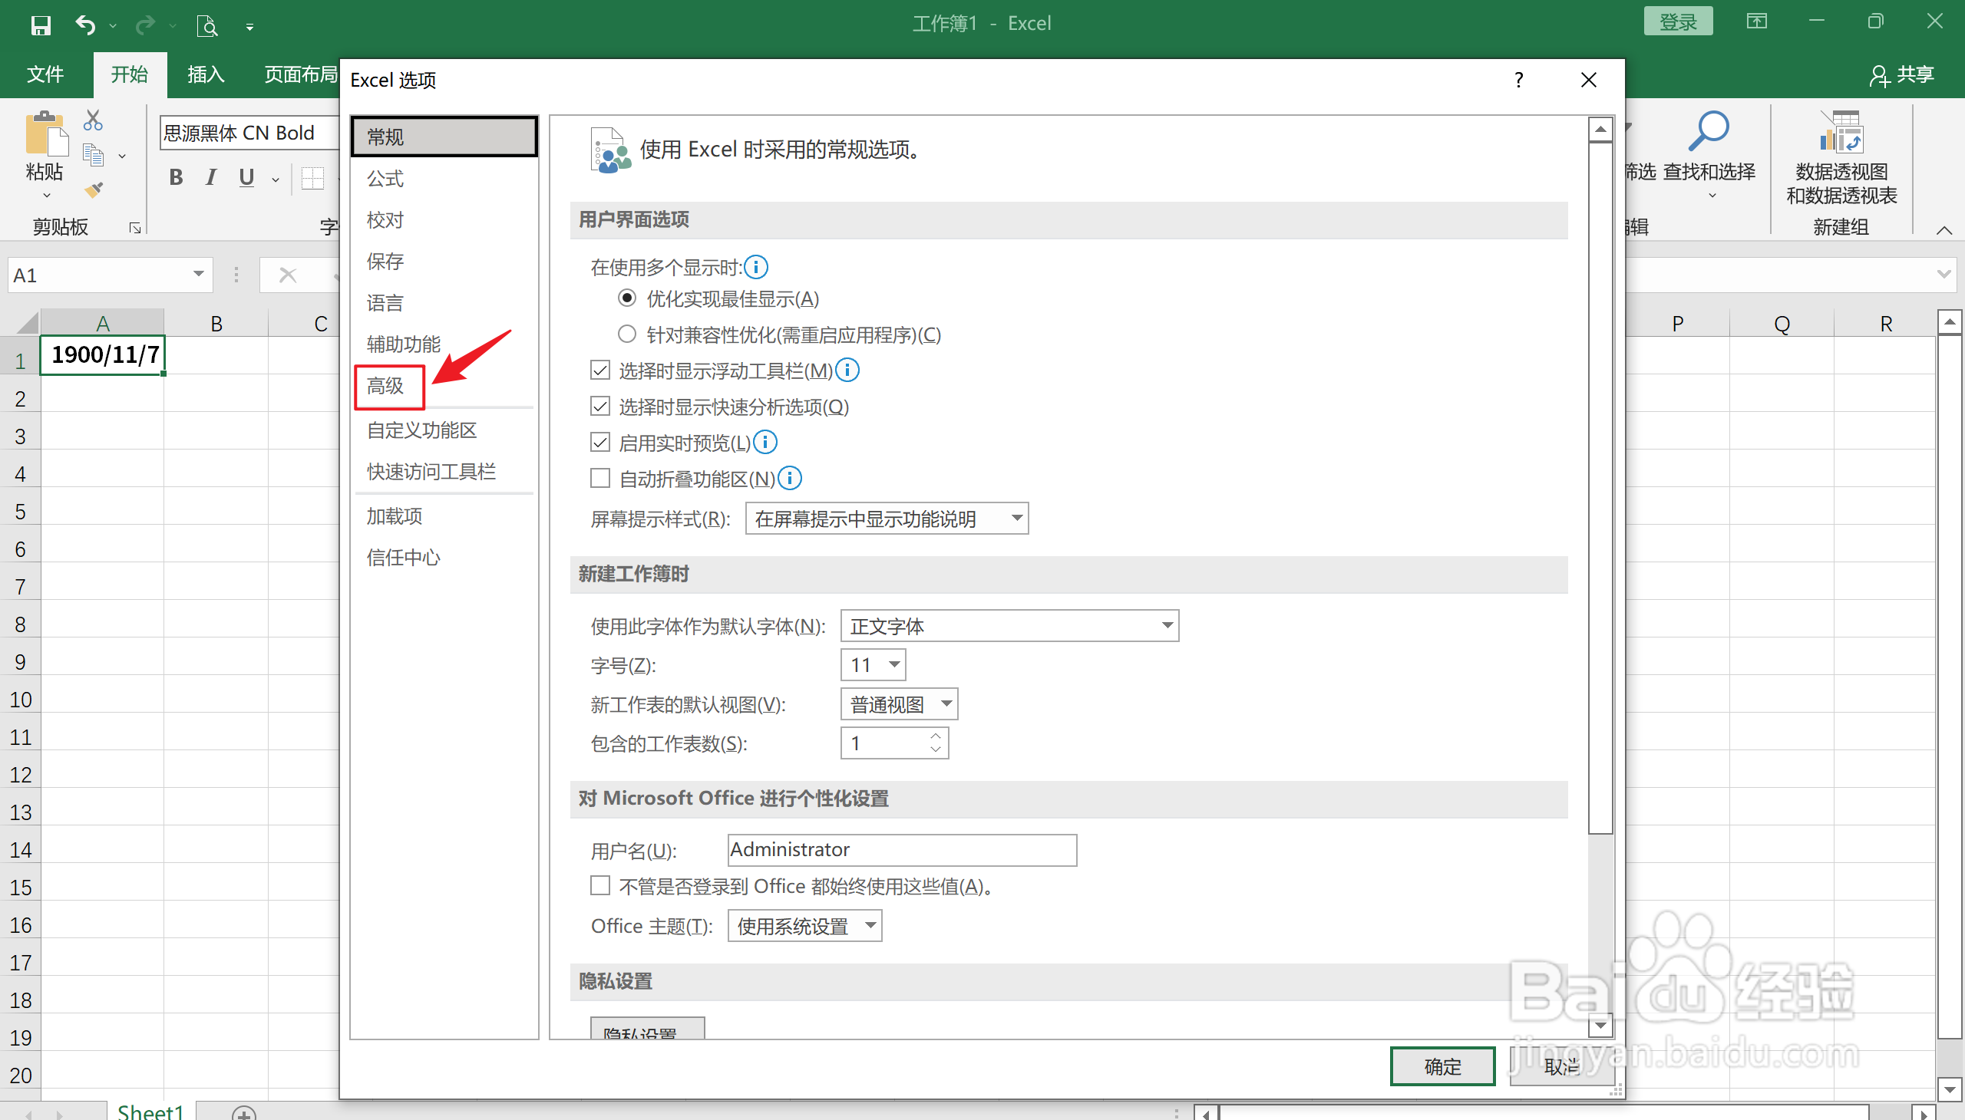The height and width of the screenshot is (1120, 1965).
Task: Click the Undo arrow icon
Action: pos(84,25)
